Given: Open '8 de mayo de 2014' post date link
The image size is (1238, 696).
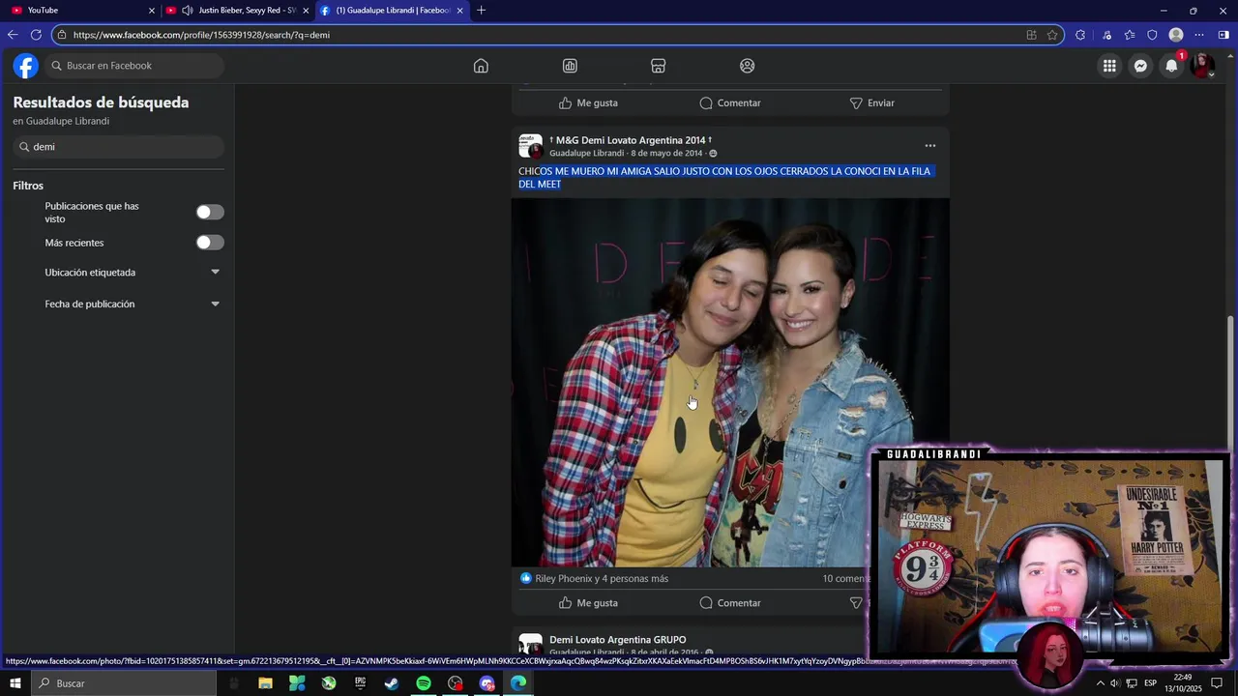Looking at the screenshot, I should 666,154.
